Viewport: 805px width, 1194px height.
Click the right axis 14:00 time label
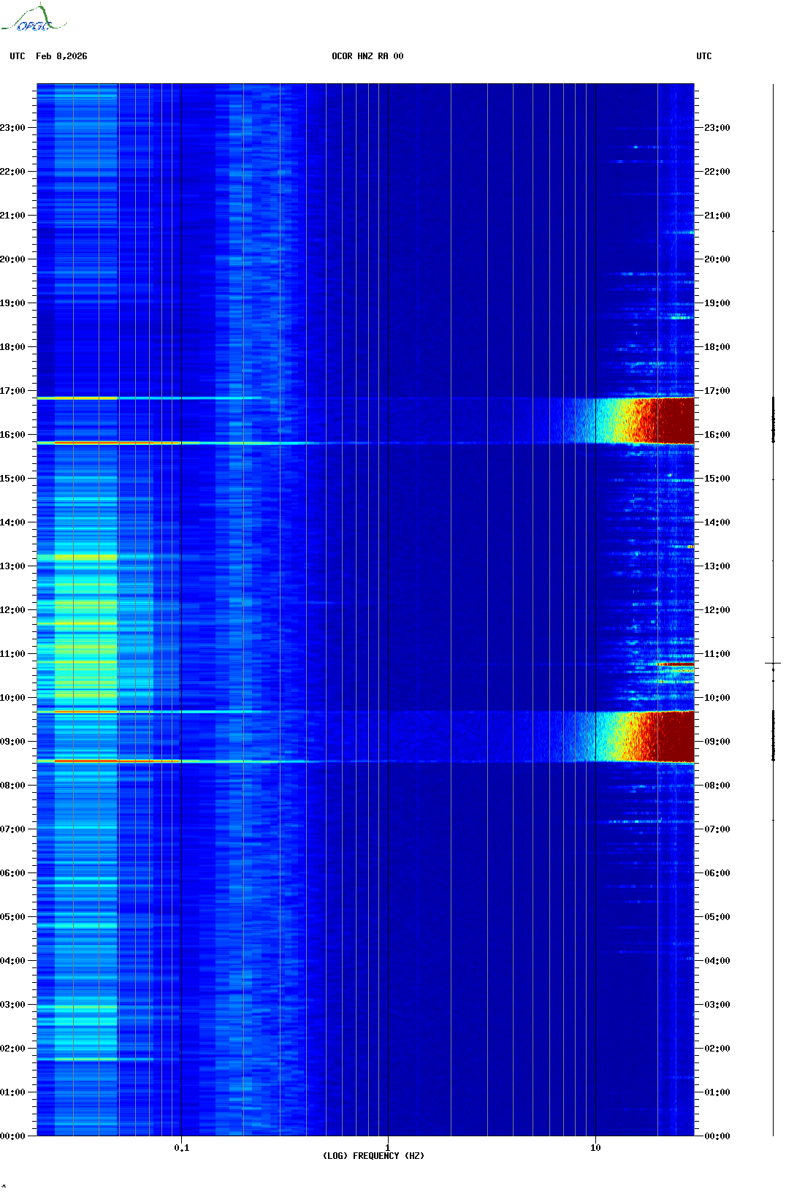tap(717, 522)
